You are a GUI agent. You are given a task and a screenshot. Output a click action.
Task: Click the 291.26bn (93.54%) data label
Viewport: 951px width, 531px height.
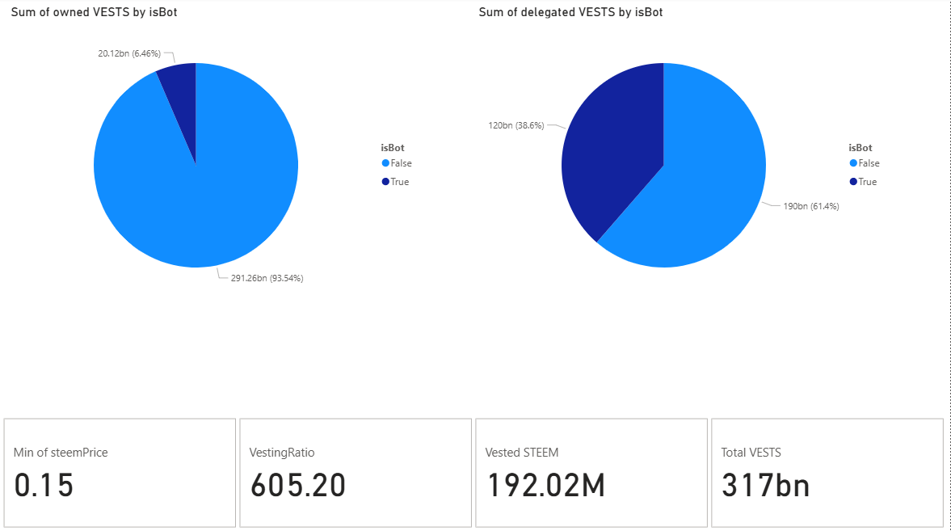[267, 278]
